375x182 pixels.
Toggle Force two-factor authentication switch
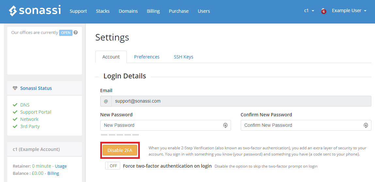pos(113,166)
